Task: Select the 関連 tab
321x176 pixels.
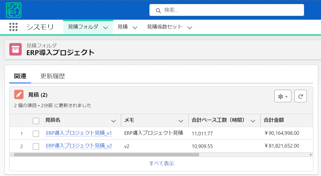Action: (20, 76)
